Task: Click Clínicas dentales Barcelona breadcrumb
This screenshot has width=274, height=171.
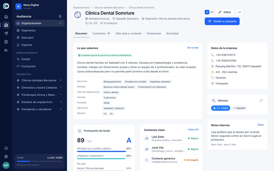Action: [109, 7]
